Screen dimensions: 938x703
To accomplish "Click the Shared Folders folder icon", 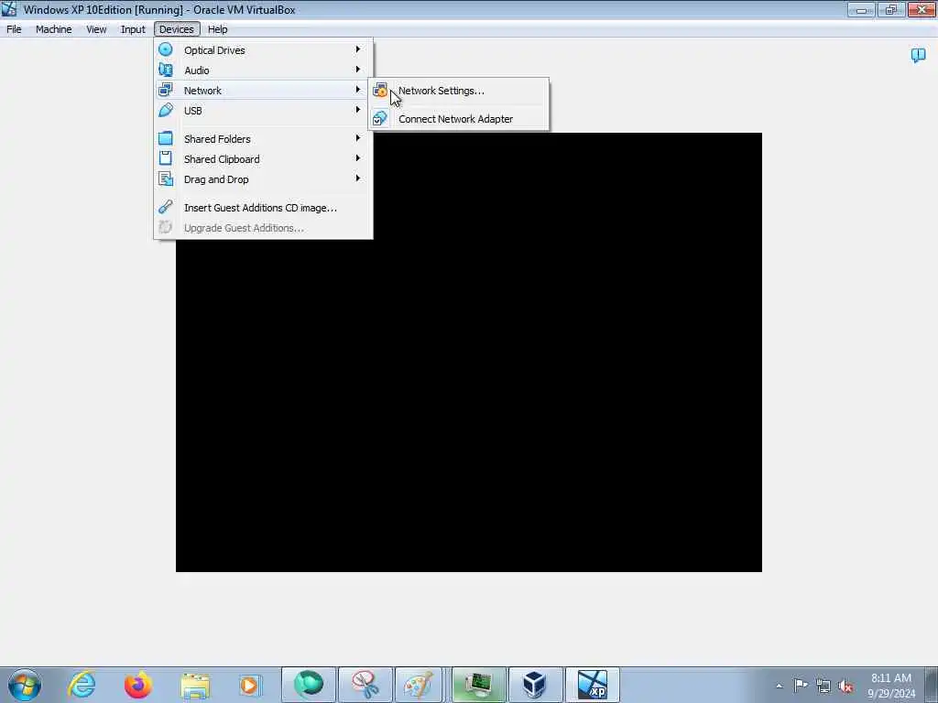I will pyautogui.click(x=166, y=139).
